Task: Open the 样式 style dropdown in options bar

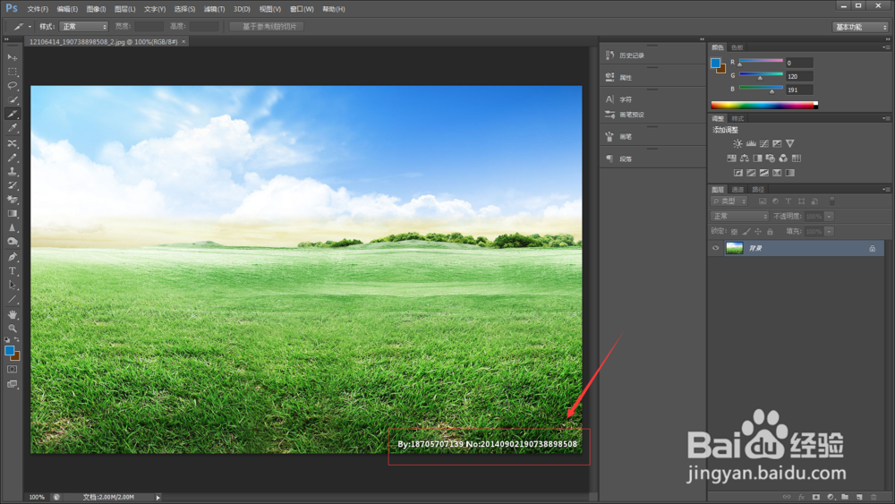Action: [x=83, y=26]
